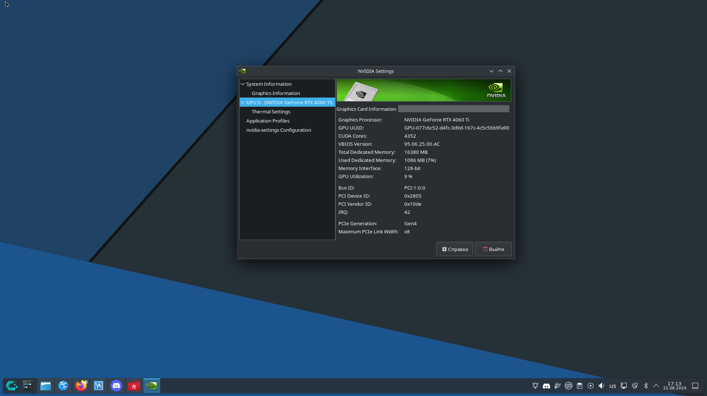This screenshot has height=396, width=707.
Task: Show desktop using the tray corner icon
Action: (695, 386)
